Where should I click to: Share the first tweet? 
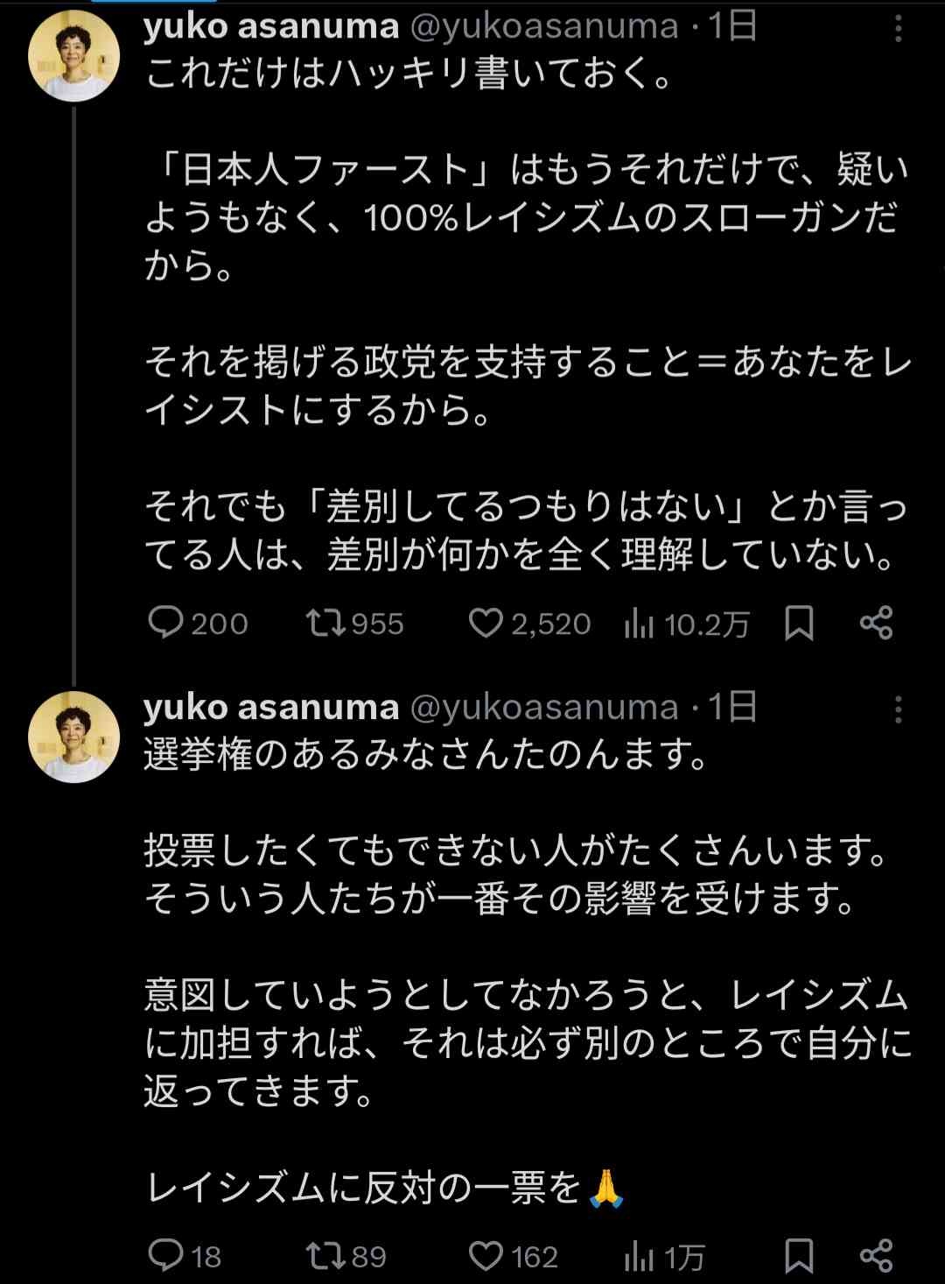pos(876,623)
